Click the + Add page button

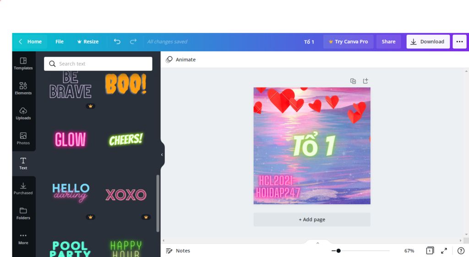click(x=312, y=219)
